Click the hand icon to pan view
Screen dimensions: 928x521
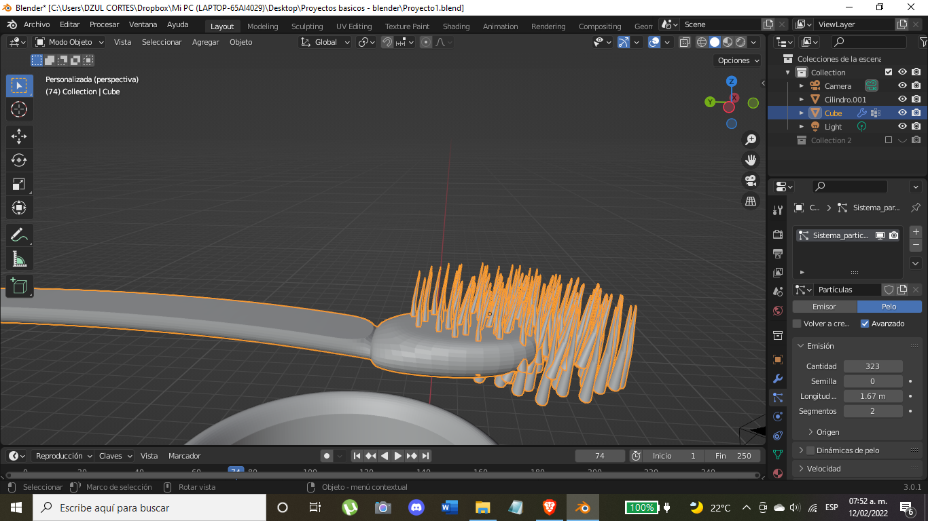[751, 160]
